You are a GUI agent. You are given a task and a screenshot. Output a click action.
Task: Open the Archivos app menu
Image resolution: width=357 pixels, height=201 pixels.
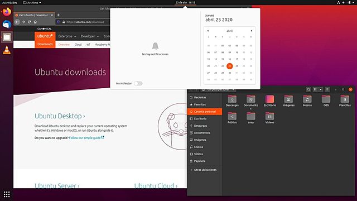pos(32,2)
